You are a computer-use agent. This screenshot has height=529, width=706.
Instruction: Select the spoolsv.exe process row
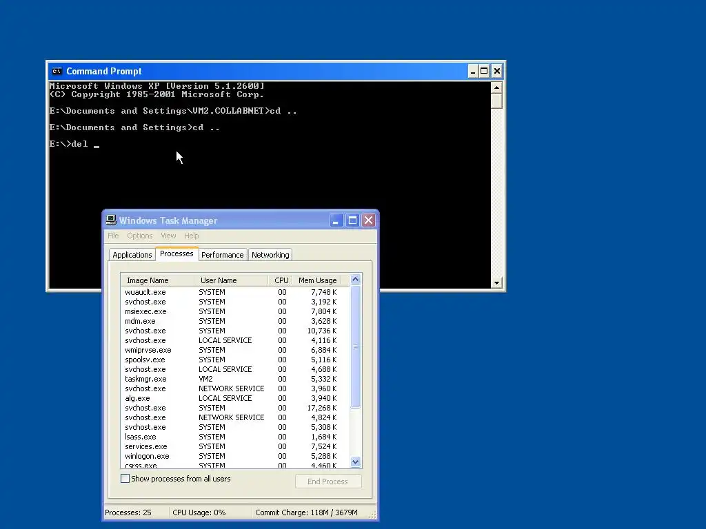(x=235, y=360)
